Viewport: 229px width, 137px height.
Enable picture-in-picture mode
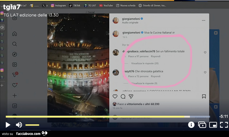coord(213,125)
